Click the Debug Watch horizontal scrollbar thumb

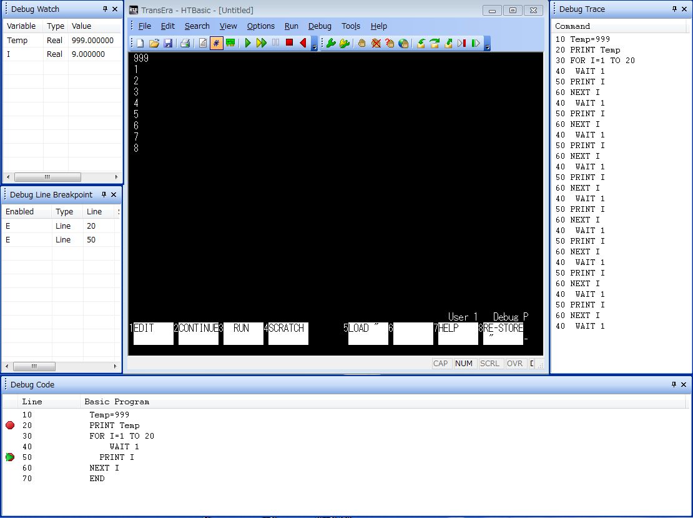click(47, 177)
